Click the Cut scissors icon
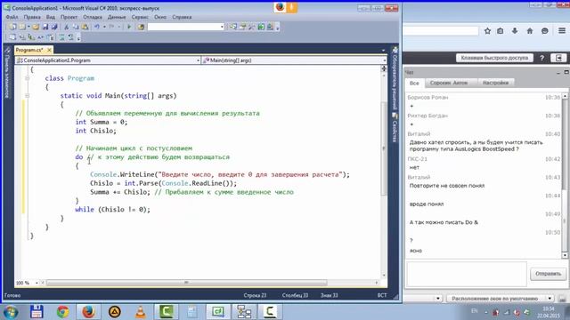 (67, 27)
